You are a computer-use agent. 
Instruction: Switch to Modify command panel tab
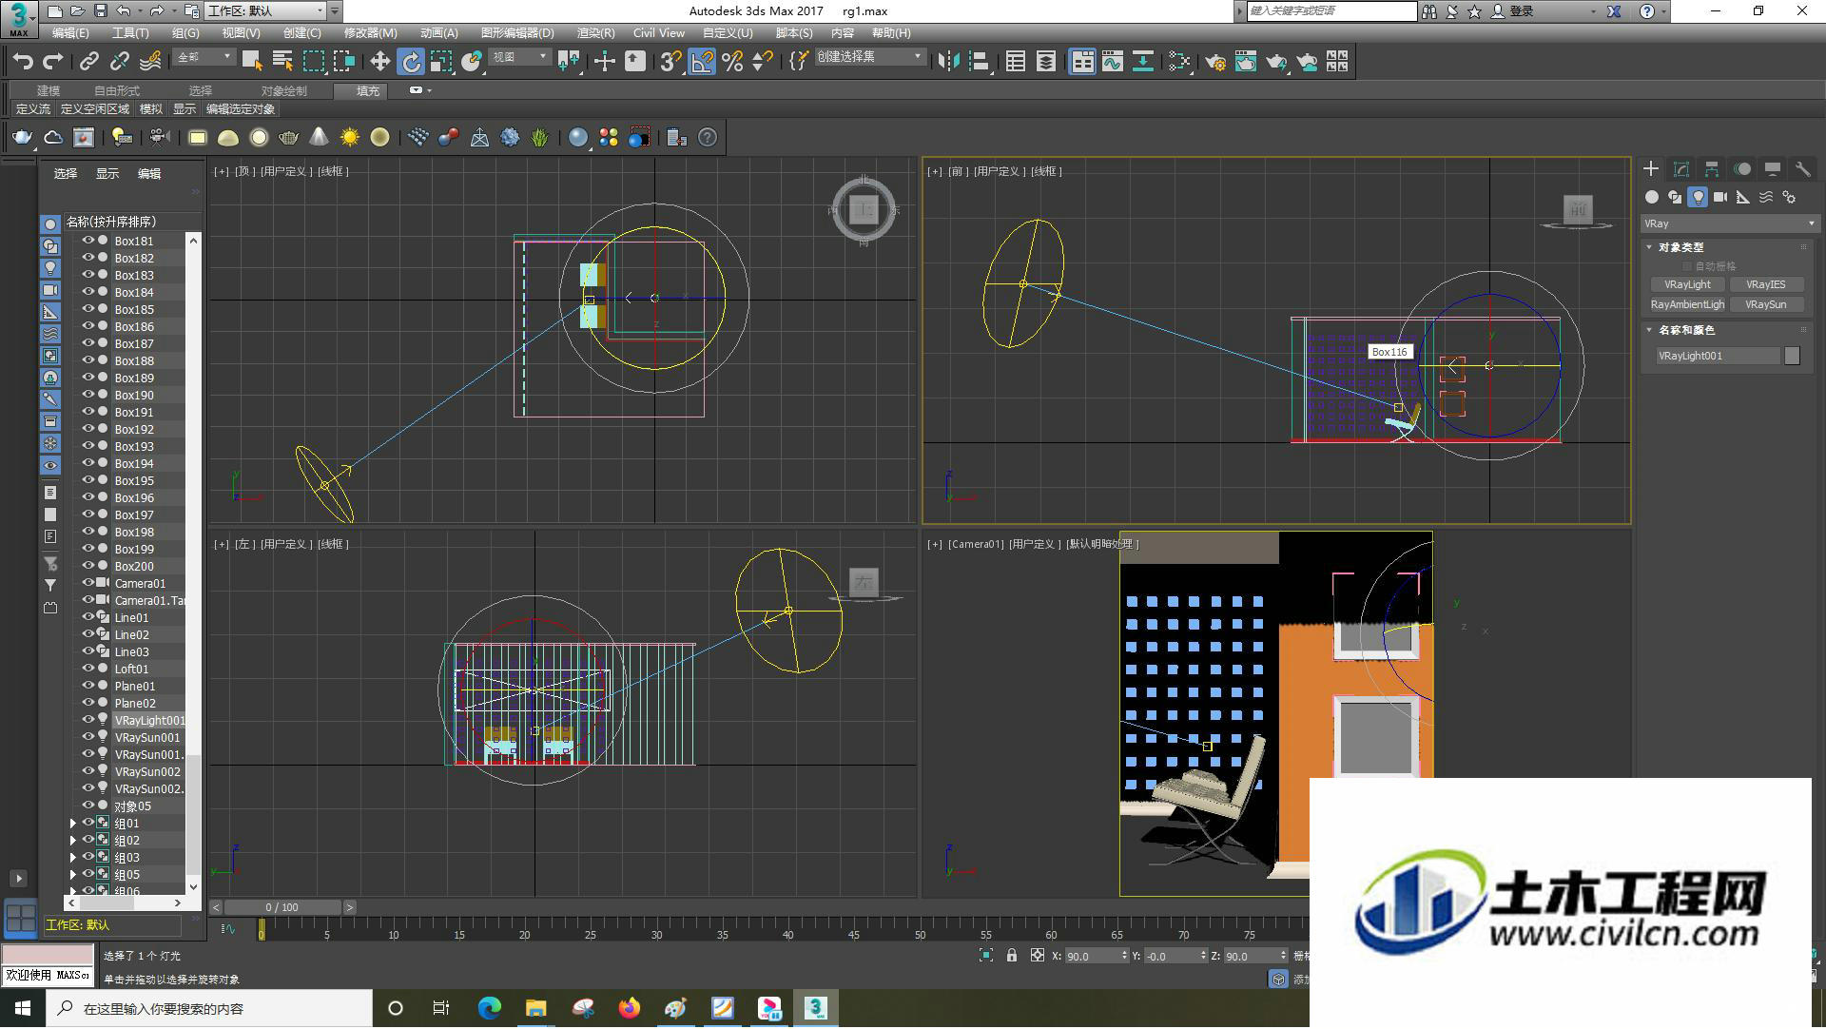click(1681, 169)
